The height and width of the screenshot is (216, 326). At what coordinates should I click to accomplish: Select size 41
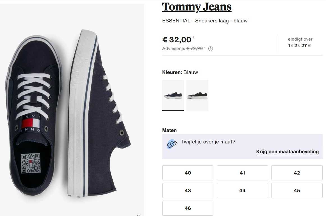point(242,173)
